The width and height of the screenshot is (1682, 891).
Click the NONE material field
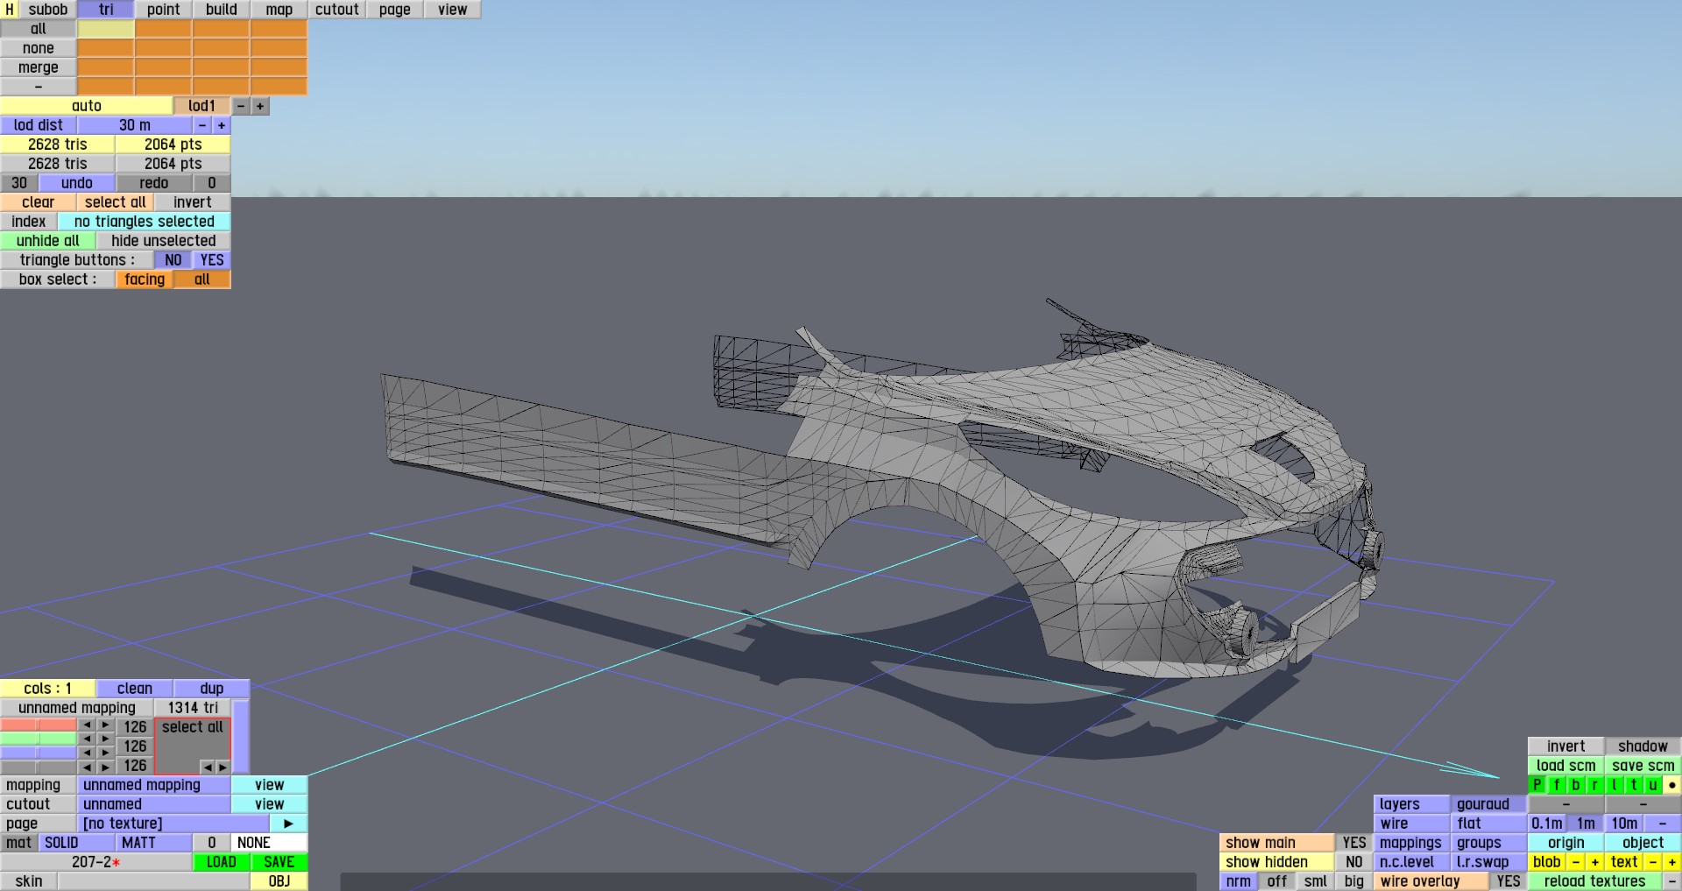[x=271, y=843]
